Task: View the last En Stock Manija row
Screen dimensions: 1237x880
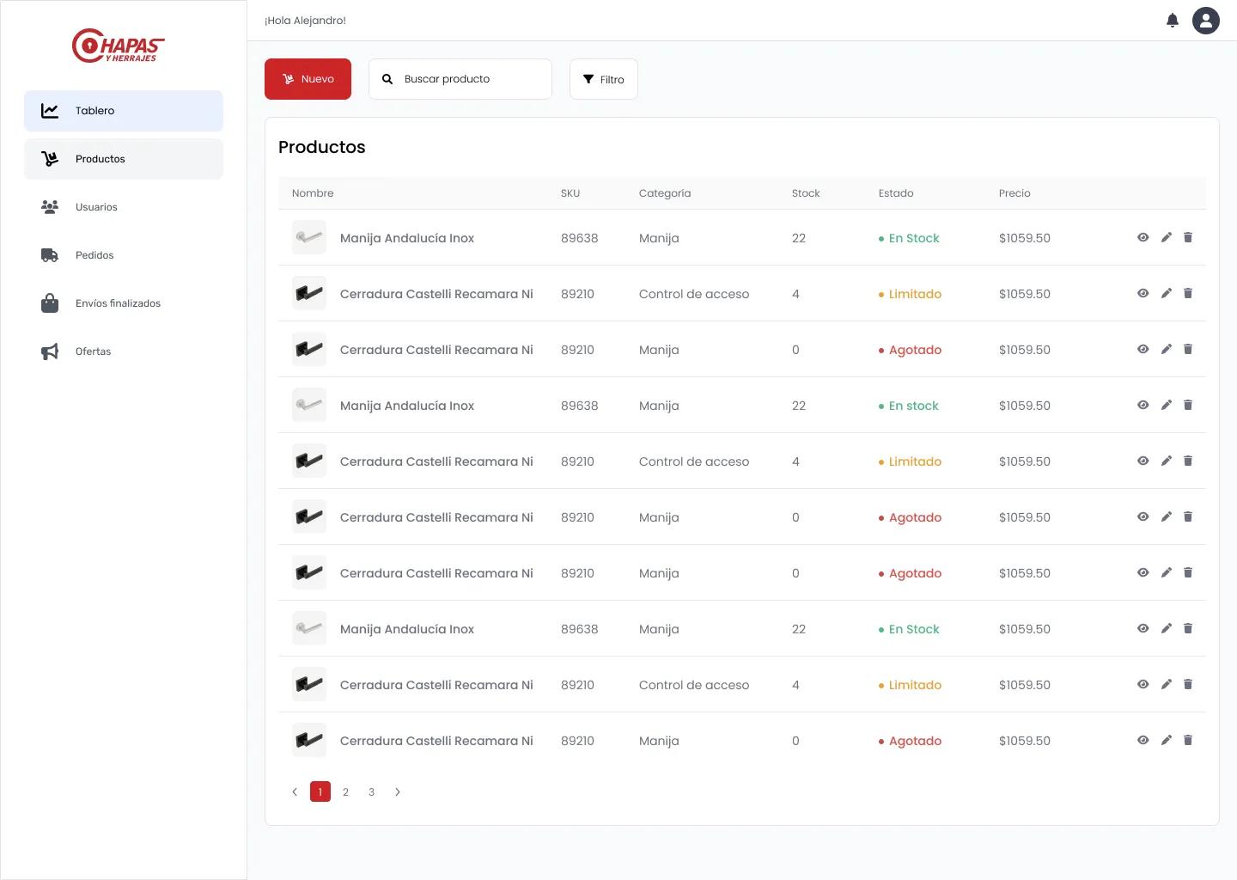Action: (x=1143, y=628)
